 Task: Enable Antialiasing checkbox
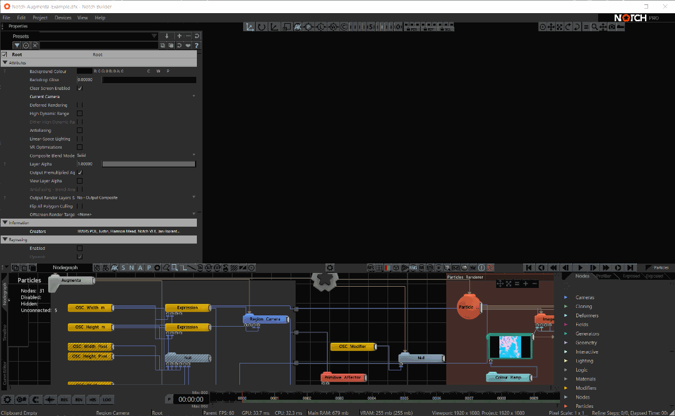coord(79,131)
